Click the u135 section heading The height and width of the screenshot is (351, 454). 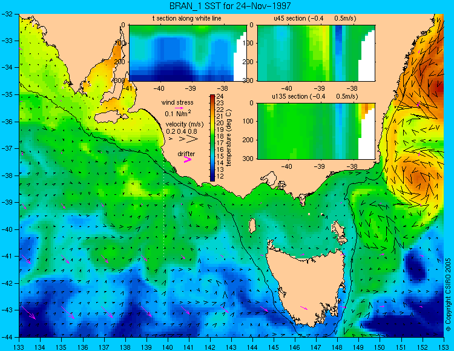(315, 96)
